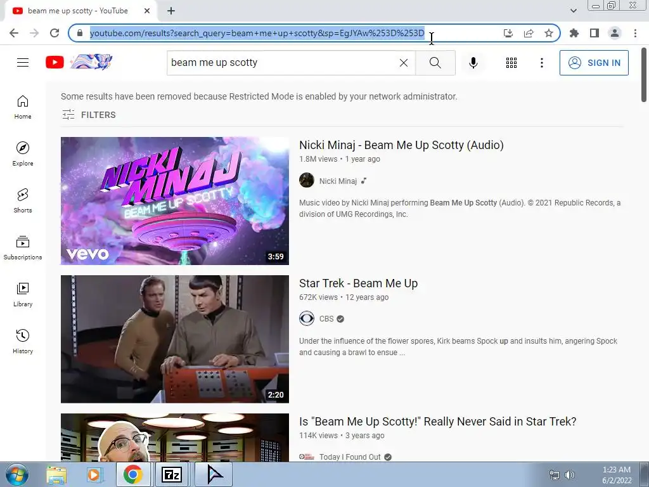The width and height of the screenshot is (649, 487).
Task: Click the magnifying glass search button
Action: tap(435, 63)
